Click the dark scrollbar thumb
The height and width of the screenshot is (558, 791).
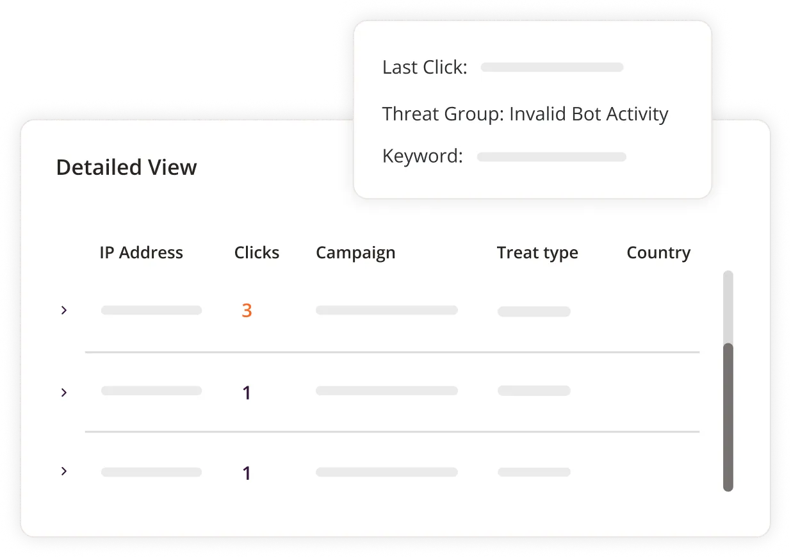(x=728, y=416)
